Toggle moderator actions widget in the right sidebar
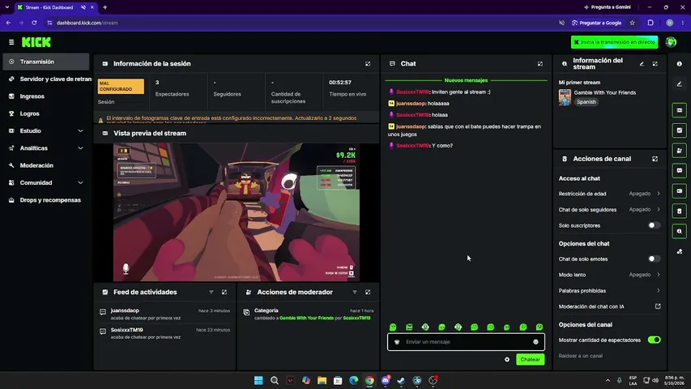The image size is (691, 389). point(679,151)
